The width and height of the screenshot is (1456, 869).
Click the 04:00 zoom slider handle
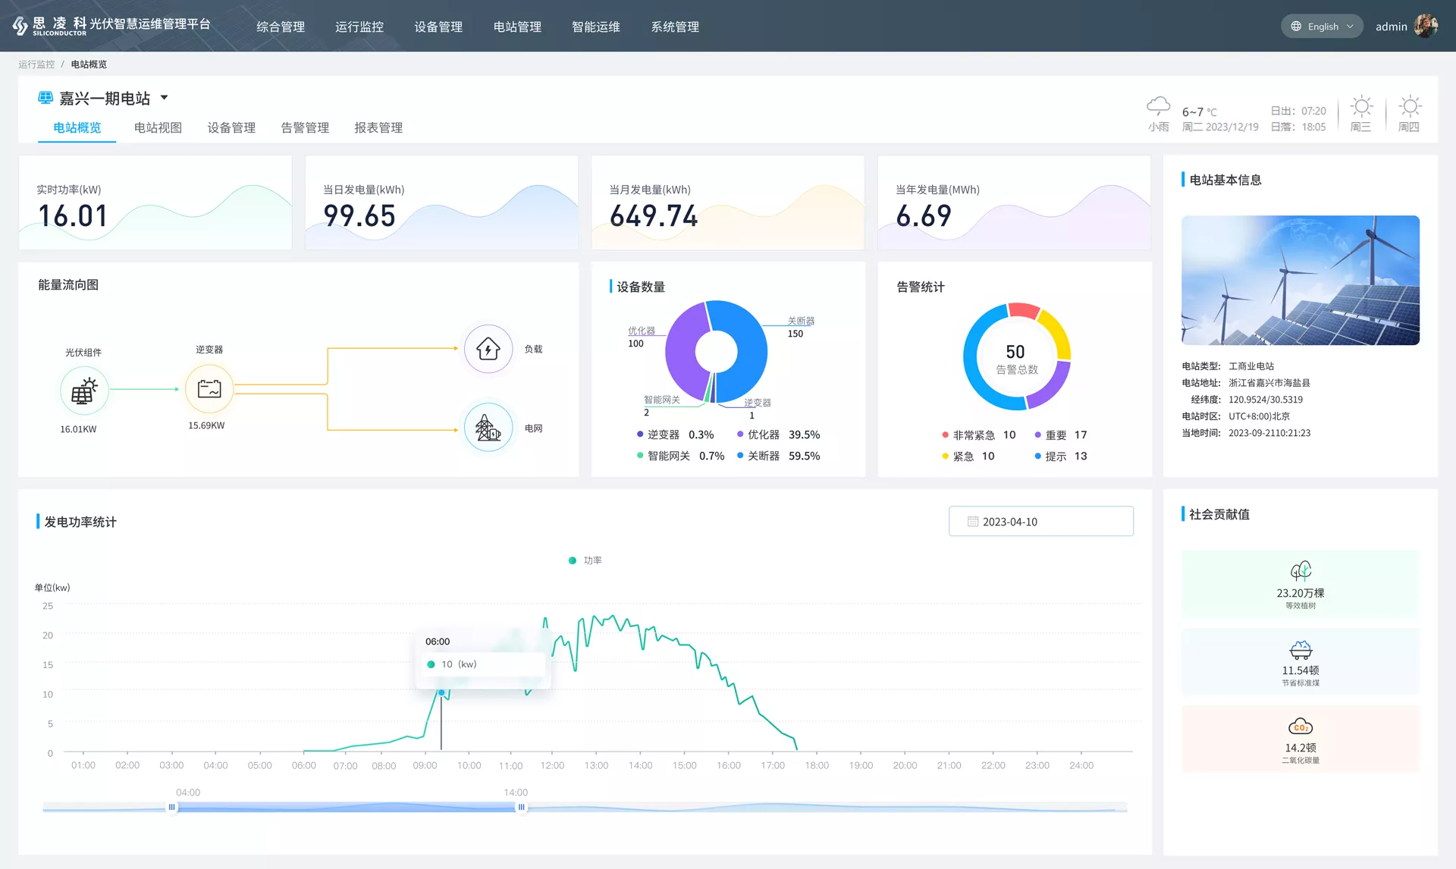[x=172, y=808]
